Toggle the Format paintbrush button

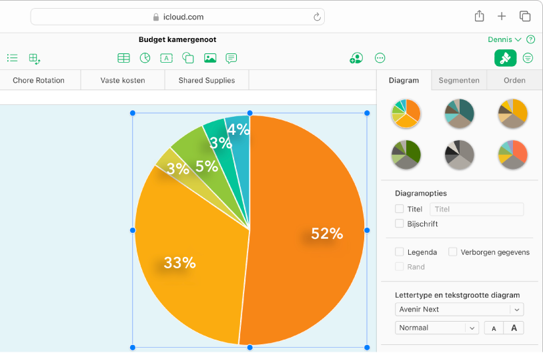pos(505,58)
